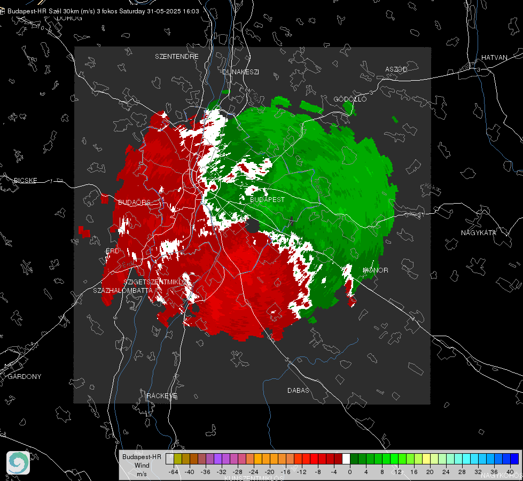This screenshot has width=523, height=481.
Task: Select the MONOR town label
Action: pos(375,270)
